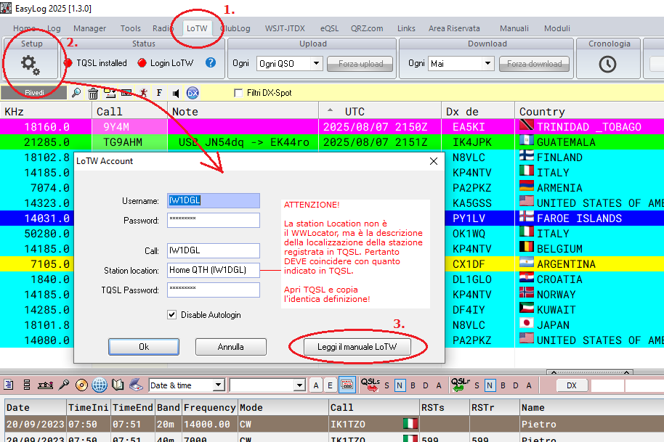Click the open book icon in log toolbar
This screenshot has height=442, width=664.
pos(118,385)
